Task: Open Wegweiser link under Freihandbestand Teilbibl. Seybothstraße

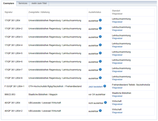Action: [117, 88]
